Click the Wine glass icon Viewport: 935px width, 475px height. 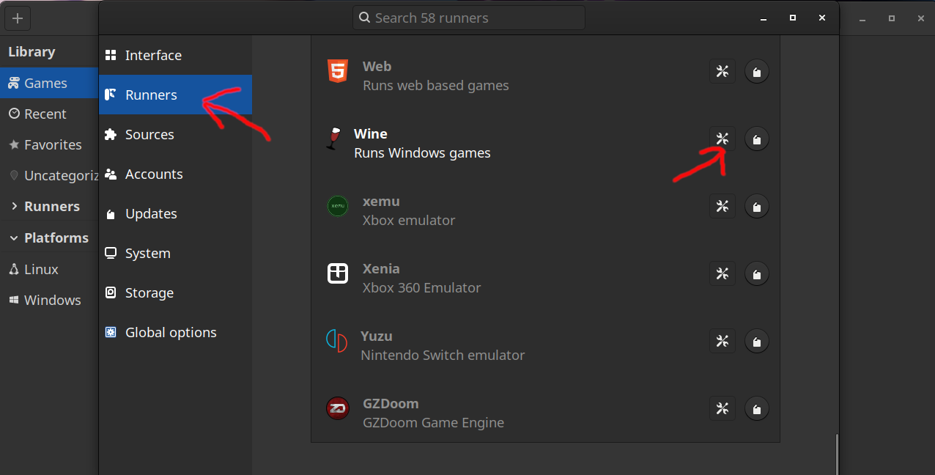(x=334, y=139)
